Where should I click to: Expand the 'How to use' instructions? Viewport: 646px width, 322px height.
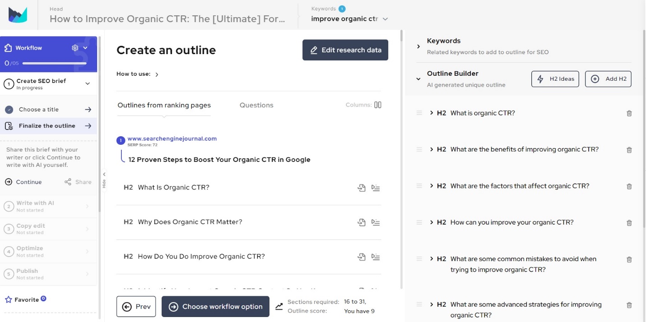click(157, 74)
